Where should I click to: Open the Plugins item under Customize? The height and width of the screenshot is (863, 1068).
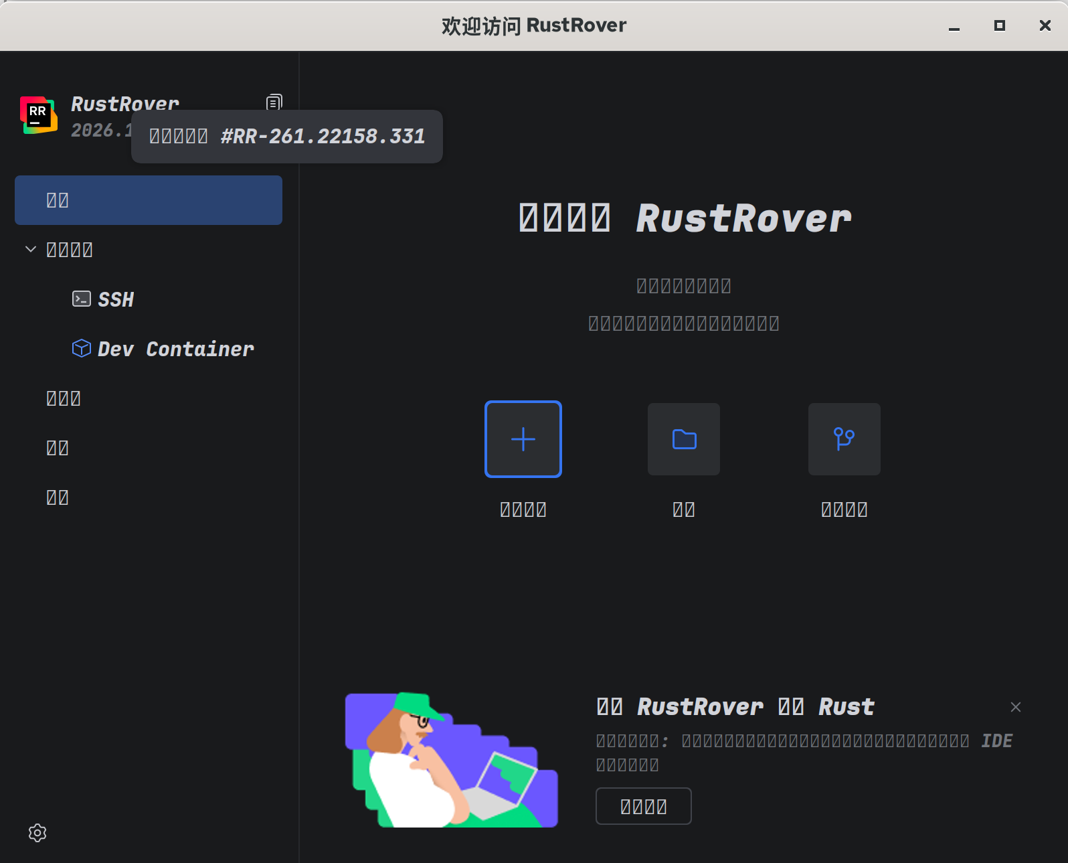(58, 448)
